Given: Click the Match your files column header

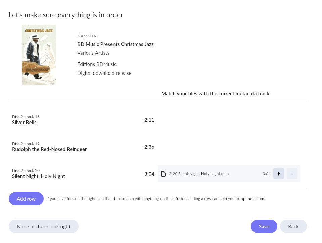Looking at the screenshot, I should pyautogui.click(x=215, y=94).
